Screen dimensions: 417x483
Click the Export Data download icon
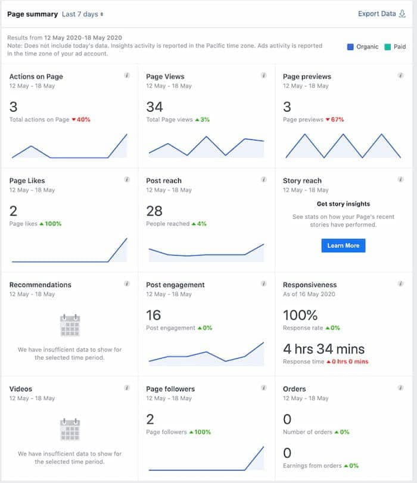coord(402,14)
